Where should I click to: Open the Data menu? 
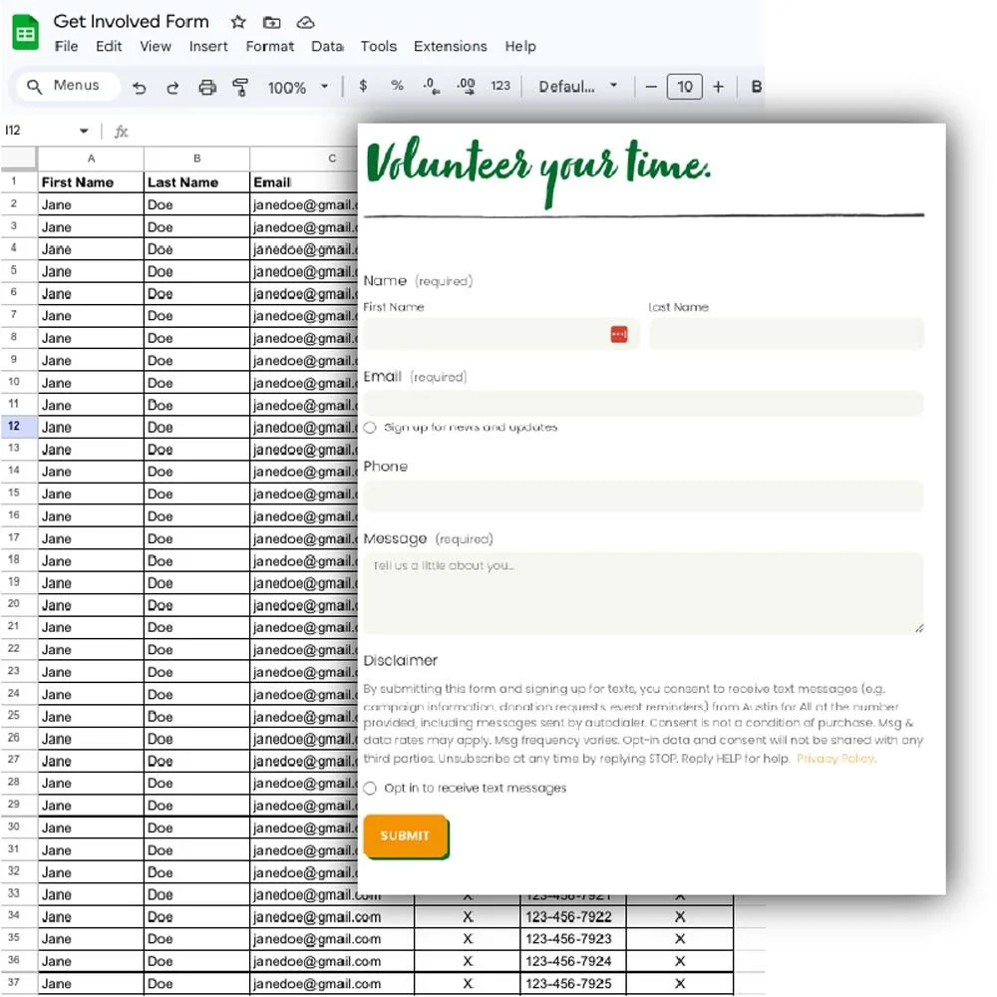point(327,47)
